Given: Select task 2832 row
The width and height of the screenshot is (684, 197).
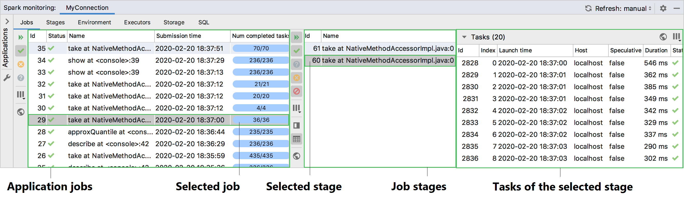Looking at the screenshot, I should pos(569,111).
